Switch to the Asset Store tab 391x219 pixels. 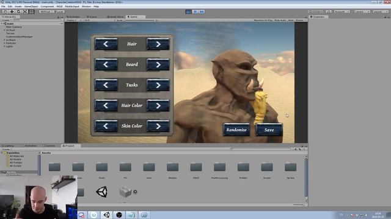(x=115, y=17)
